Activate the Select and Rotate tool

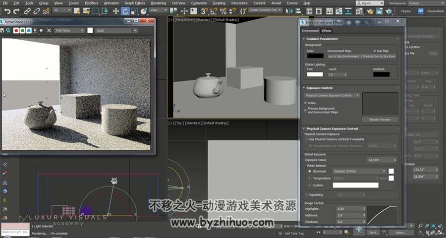point(125,11)
